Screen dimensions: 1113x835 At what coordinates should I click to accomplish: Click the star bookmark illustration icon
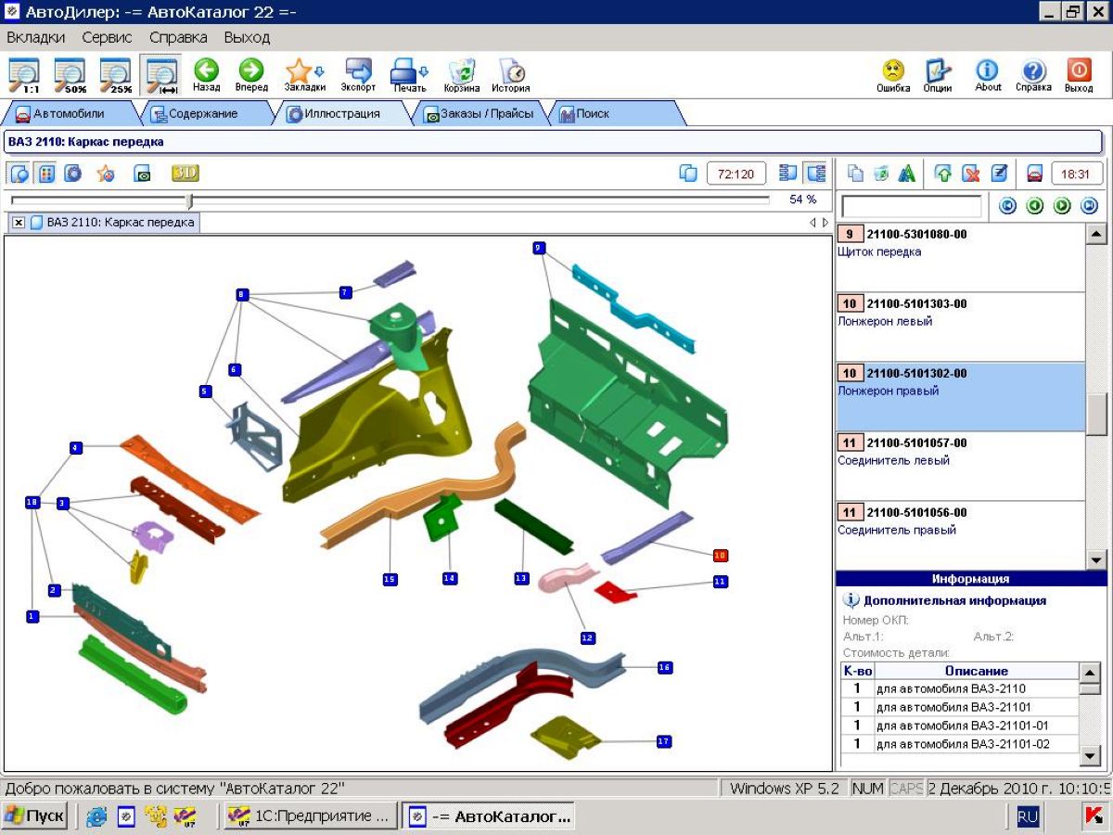[x=106, y=173]
